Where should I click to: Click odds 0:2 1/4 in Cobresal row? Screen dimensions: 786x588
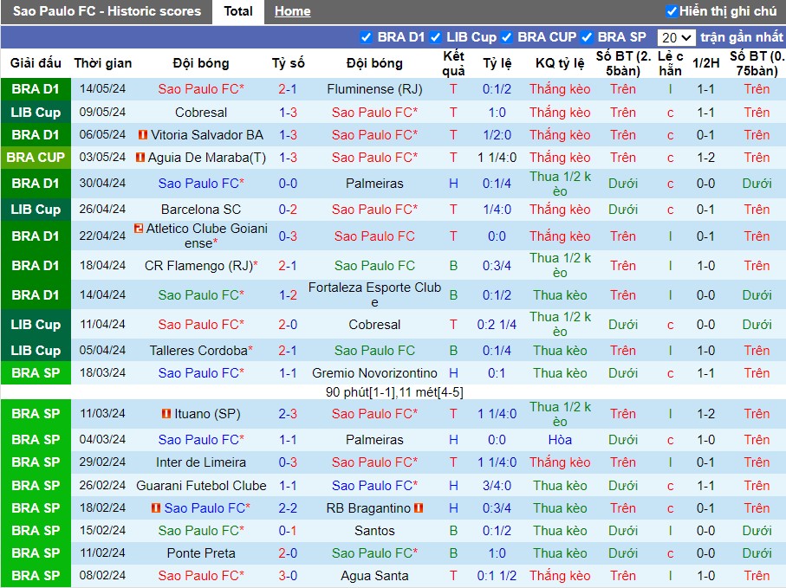pos(497,325)
